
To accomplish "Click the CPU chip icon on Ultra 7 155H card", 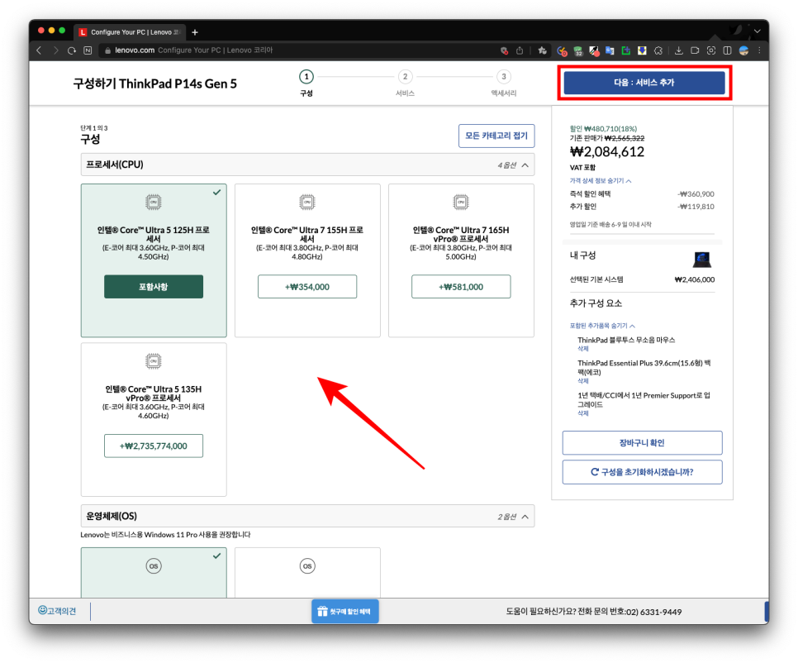I will [307, 203].
